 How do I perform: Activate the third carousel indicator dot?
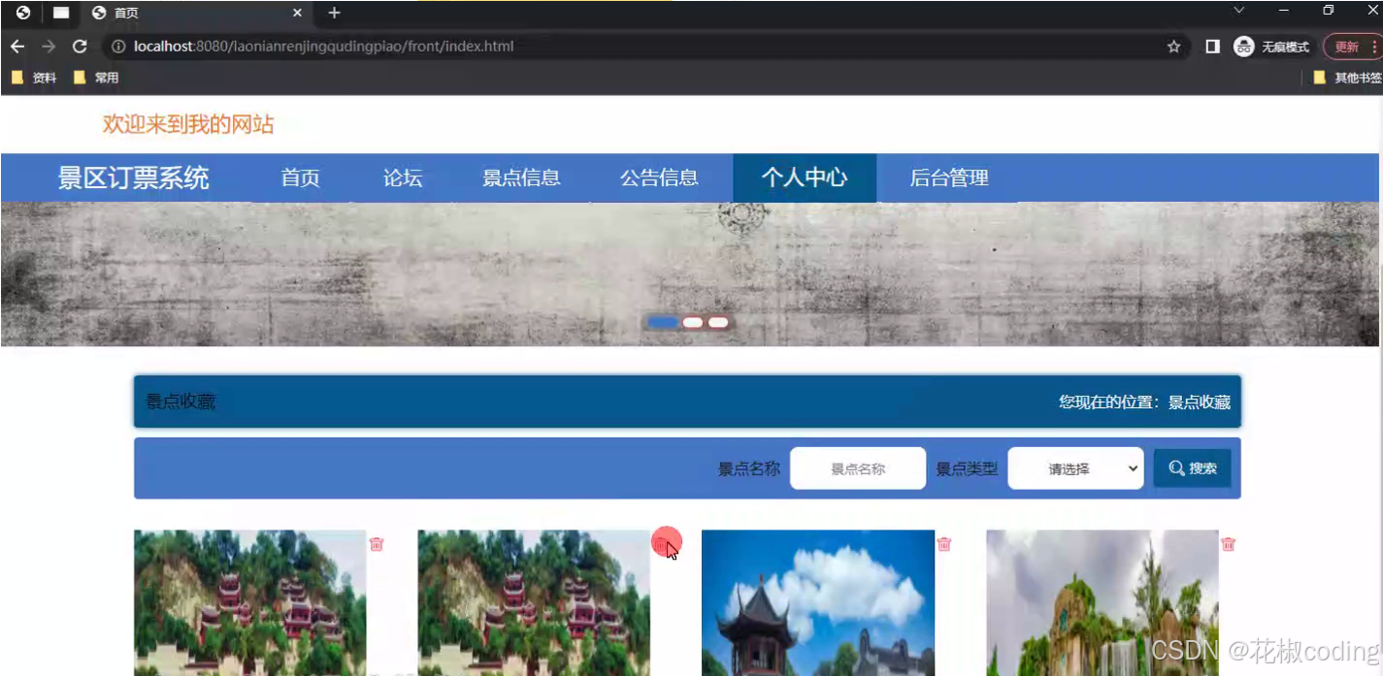[x=717, y=321]
